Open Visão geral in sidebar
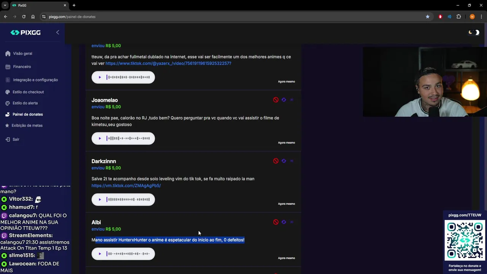 tap(19, 54)
